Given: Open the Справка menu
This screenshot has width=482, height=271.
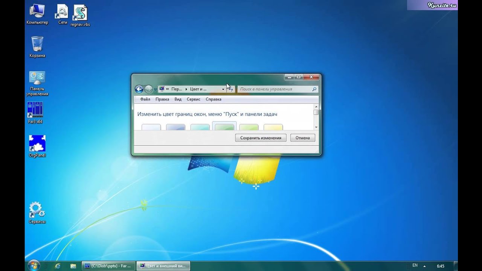Looking at the screenshot, I should (214, 99).
